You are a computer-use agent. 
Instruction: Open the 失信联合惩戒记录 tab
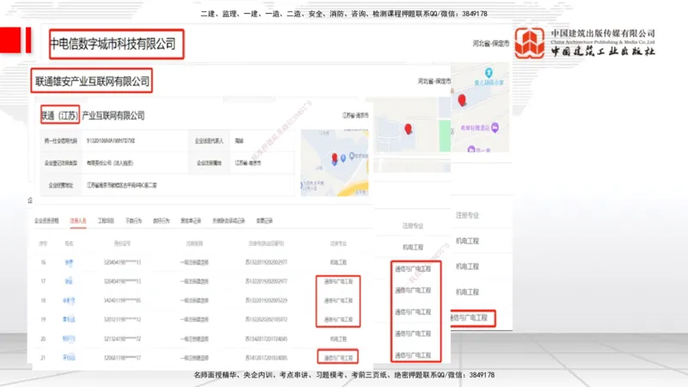(x=228, y=221)
